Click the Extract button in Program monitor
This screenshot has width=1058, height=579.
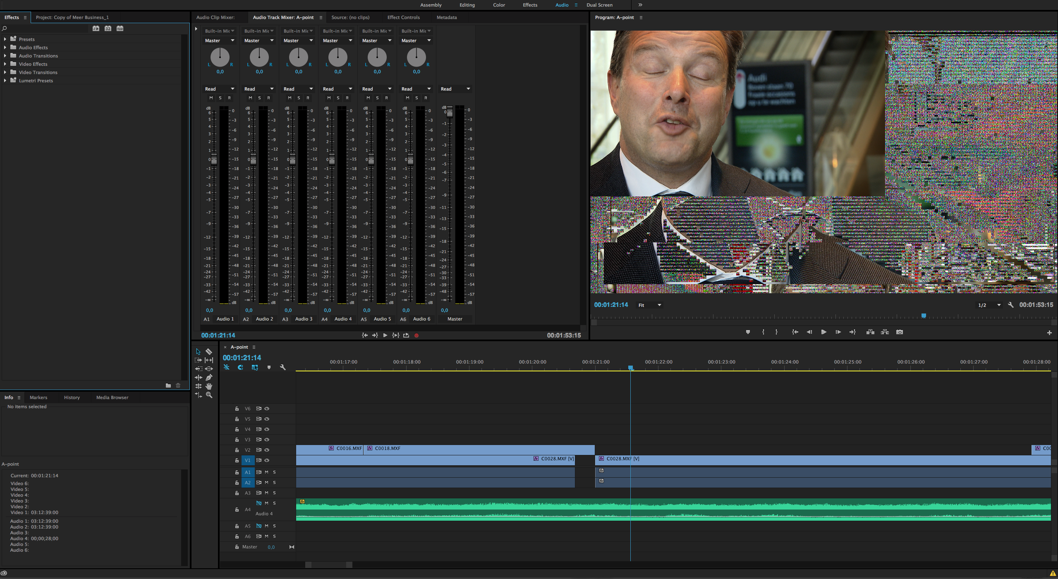(885, 332)
